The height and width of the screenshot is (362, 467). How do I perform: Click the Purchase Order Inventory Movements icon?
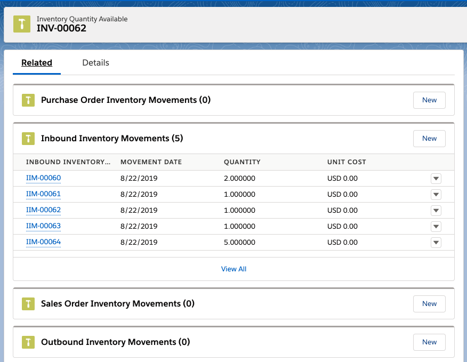click(x=28, y=100)
